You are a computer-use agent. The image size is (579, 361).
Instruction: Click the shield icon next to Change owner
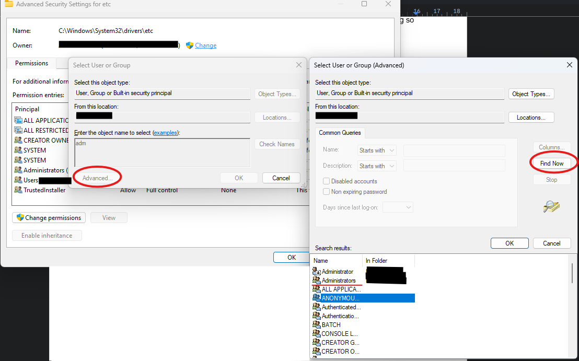tap(190, 45)
